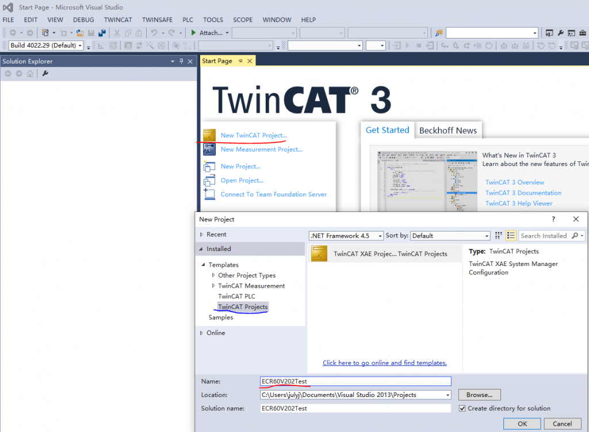Expand the Online section

(x=201, y=333)
